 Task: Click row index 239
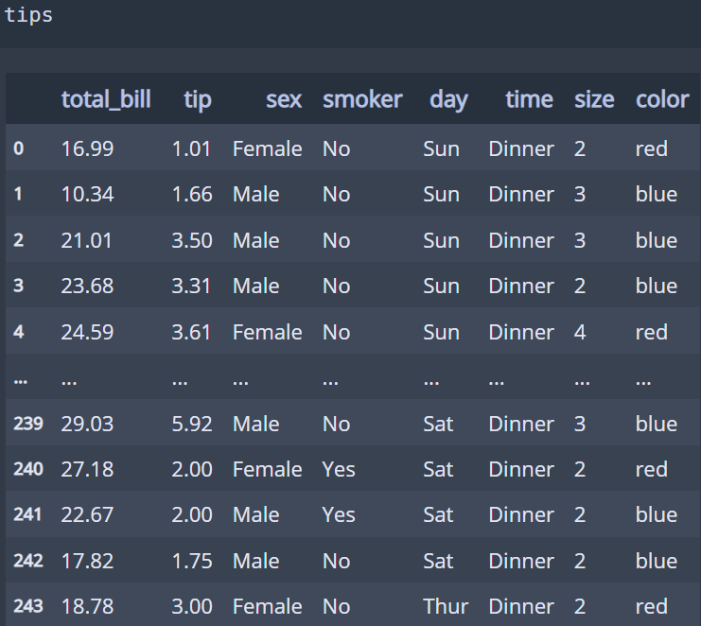click(28, 424)
